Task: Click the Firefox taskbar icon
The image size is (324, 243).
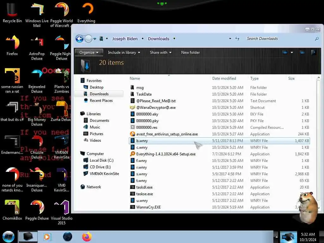Action: point(87,237)
